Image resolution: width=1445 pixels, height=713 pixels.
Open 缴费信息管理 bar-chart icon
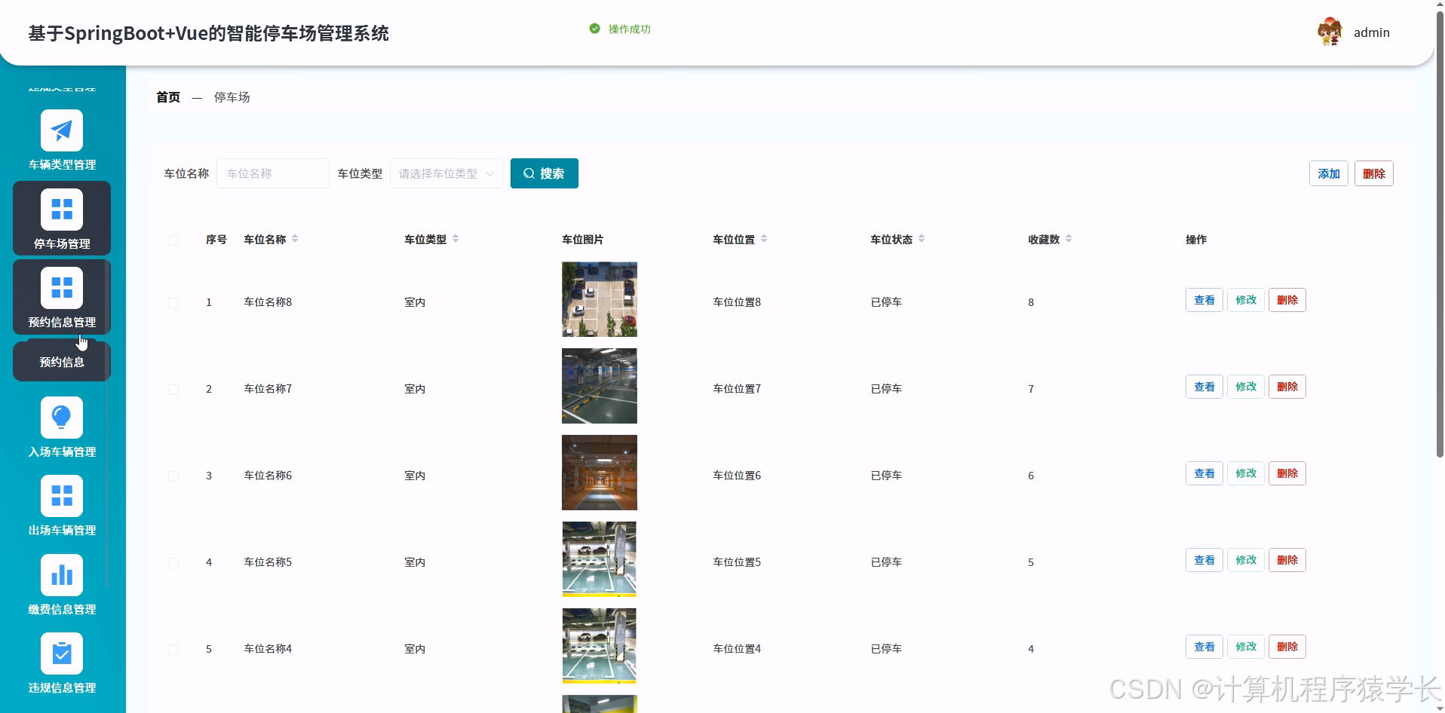pyautogui.click(x=62, y=575)
